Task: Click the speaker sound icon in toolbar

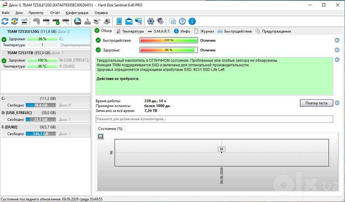Action: (160, 21)
